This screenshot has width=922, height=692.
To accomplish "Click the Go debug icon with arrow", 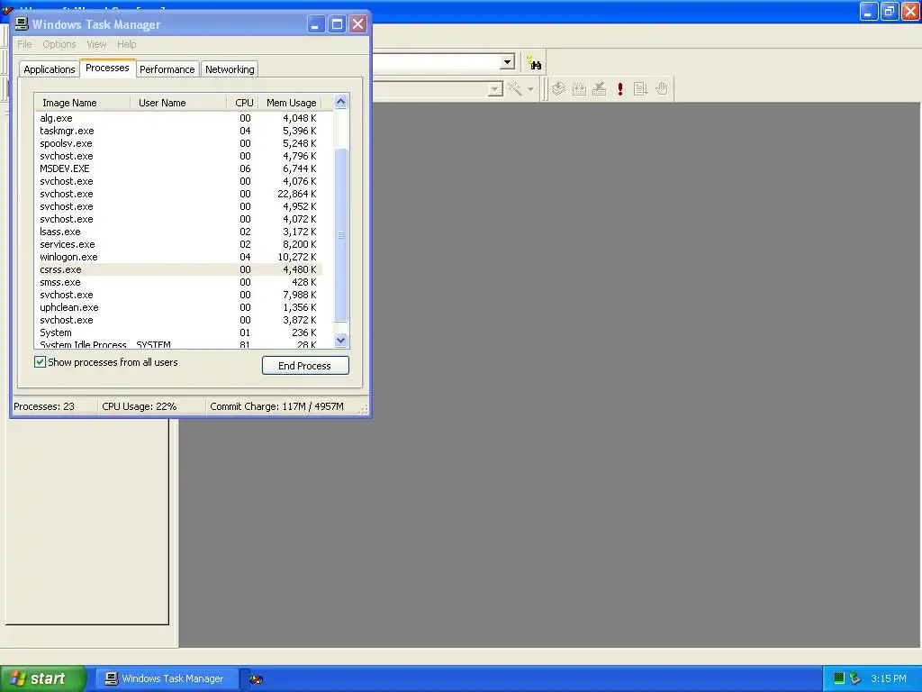I will [x=640, y=89].
